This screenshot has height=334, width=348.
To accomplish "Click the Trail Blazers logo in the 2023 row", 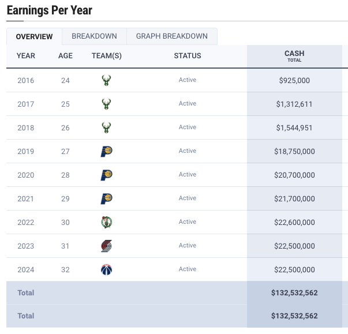I will coord(106,246).
